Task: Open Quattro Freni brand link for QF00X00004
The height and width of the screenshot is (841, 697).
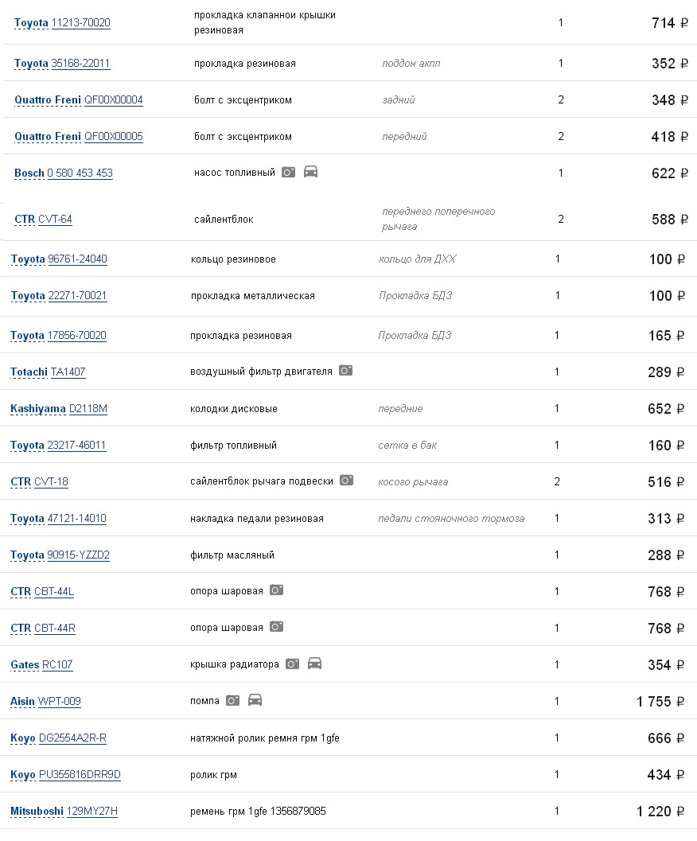Action: point(48,100)
